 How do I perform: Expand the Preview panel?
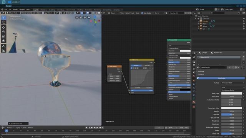201,71
